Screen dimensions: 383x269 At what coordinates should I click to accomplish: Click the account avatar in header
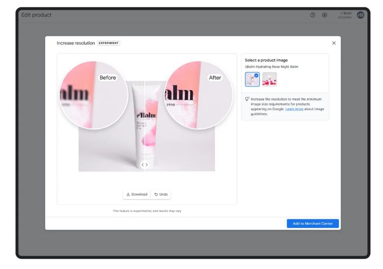tap(360, 15)
